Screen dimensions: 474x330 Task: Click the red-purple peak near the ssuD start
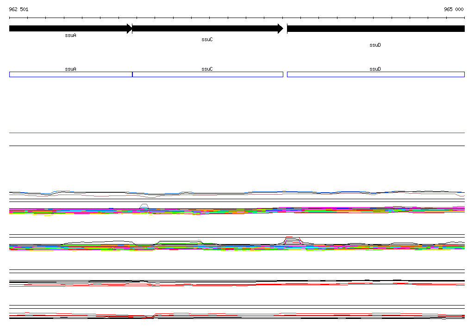[293, 241]
